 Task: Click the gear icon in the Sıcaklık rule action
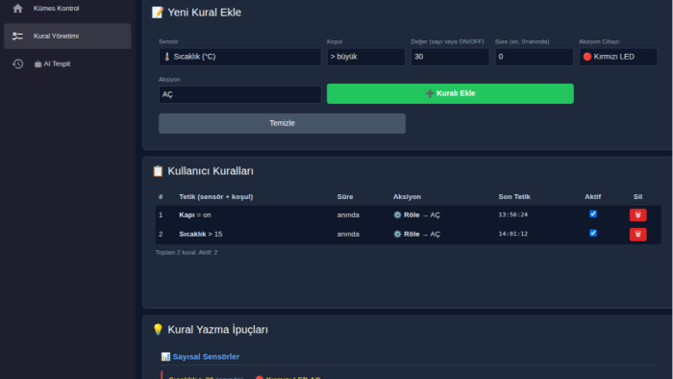pos(397,234)
